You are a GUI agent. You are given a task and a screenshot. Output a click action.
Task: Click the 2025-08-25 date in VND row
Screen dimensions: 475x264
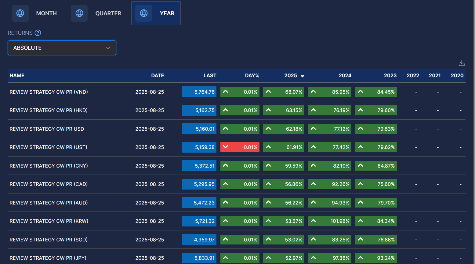(x=150, y=92)
